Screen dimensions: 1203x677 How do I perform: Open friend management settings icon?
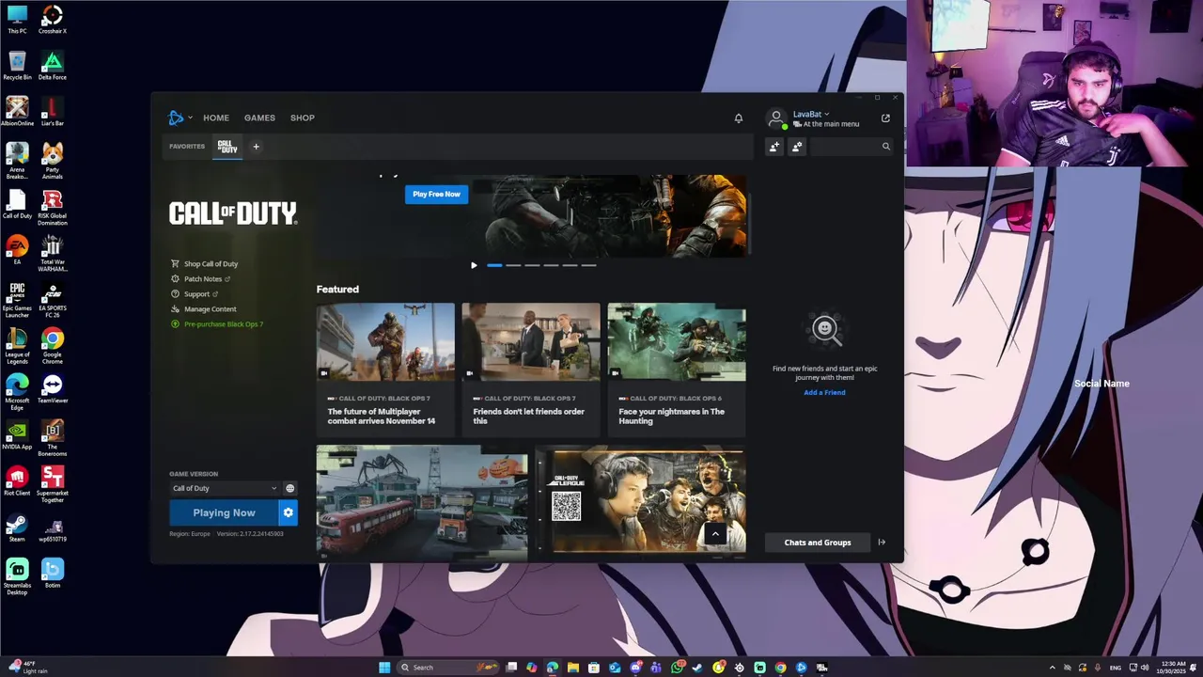click(x=797, y=147)
